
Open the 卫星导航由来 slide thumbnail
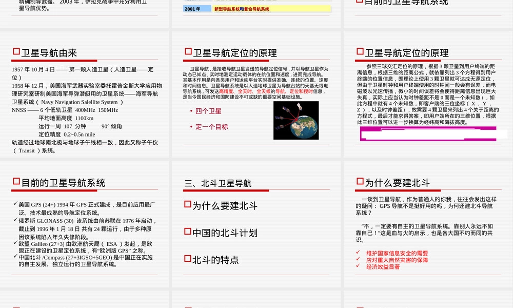click(x=85, y=94)
